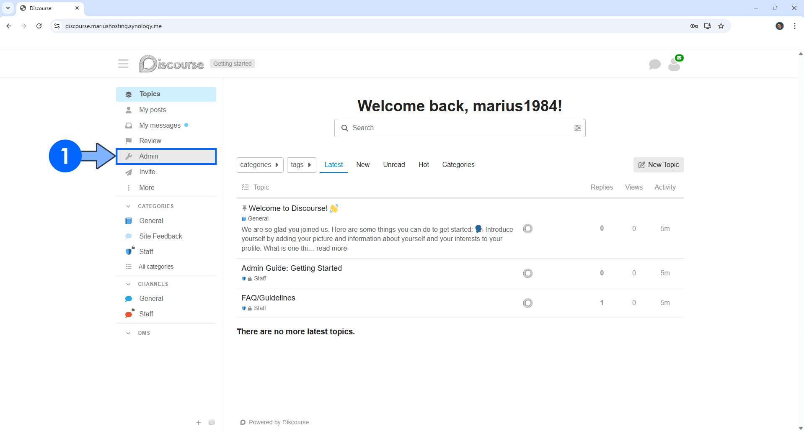Image resolution: width=804 pixels, height=431 pixels.
Task: Open General chat channel
Action: coord(166,298)
